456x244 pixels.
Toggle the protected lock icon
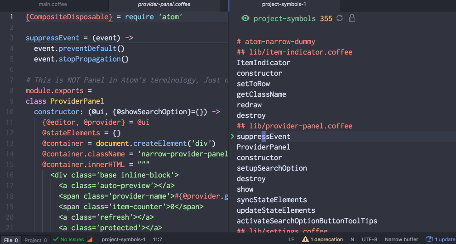(x=352, y=18)
